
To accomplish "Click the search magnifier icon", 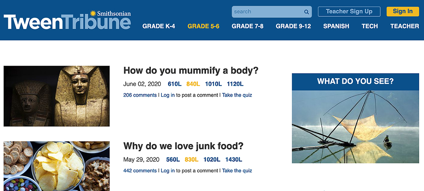I will [x=306, y=12].
